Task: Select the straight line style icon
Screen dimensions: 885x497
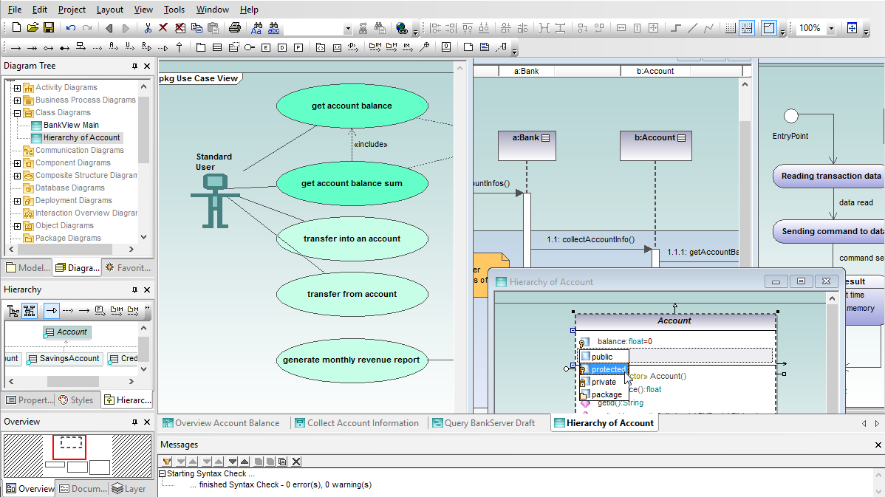Action: pyautogui.click(x=692, y=28)
